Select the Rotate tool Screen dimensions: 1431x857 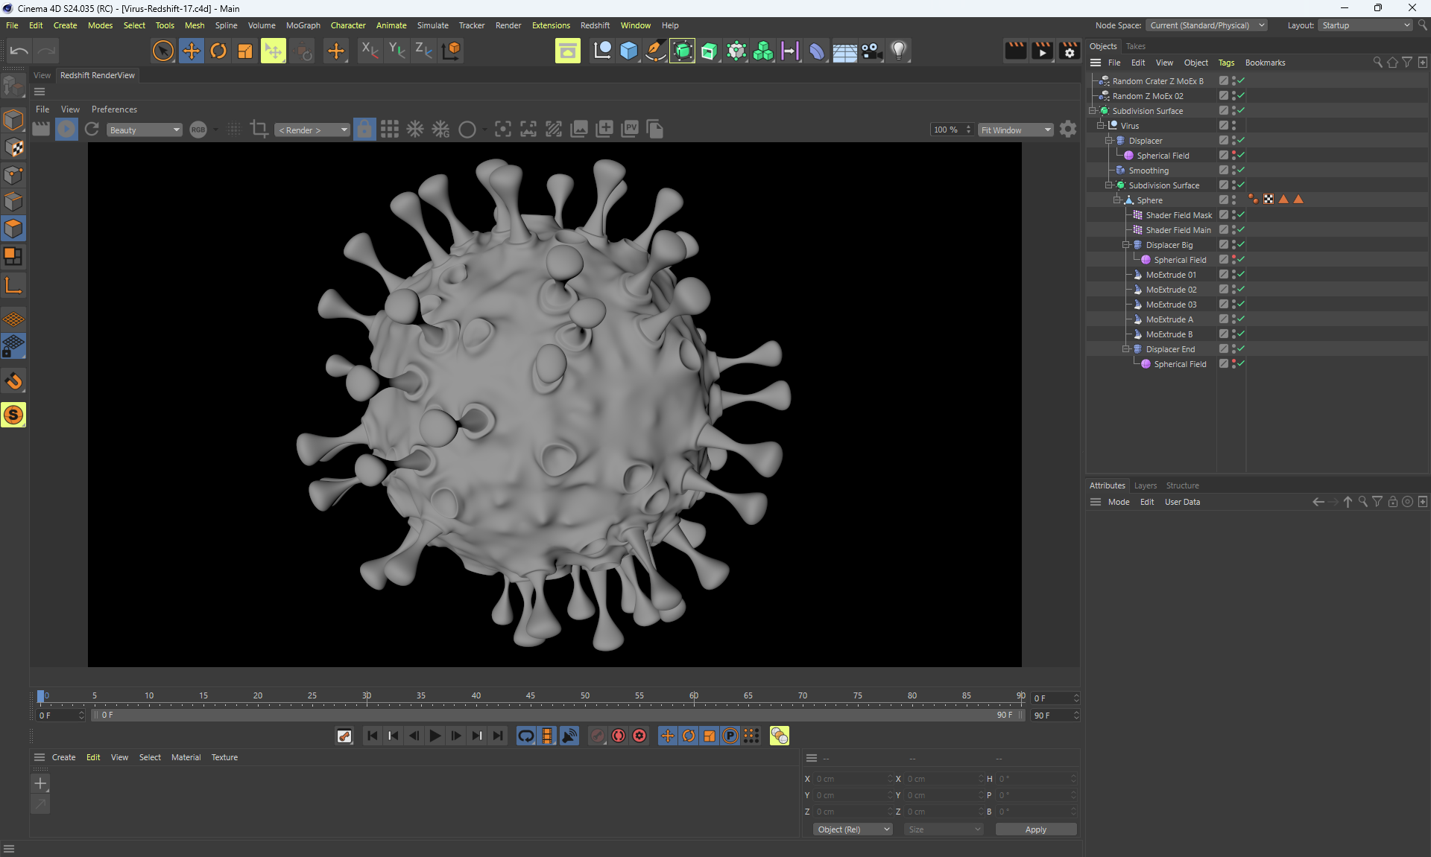pyautogui.click(x=218, y=51)
